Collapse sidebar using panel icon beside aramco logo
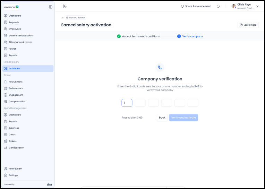 point(51,7)
